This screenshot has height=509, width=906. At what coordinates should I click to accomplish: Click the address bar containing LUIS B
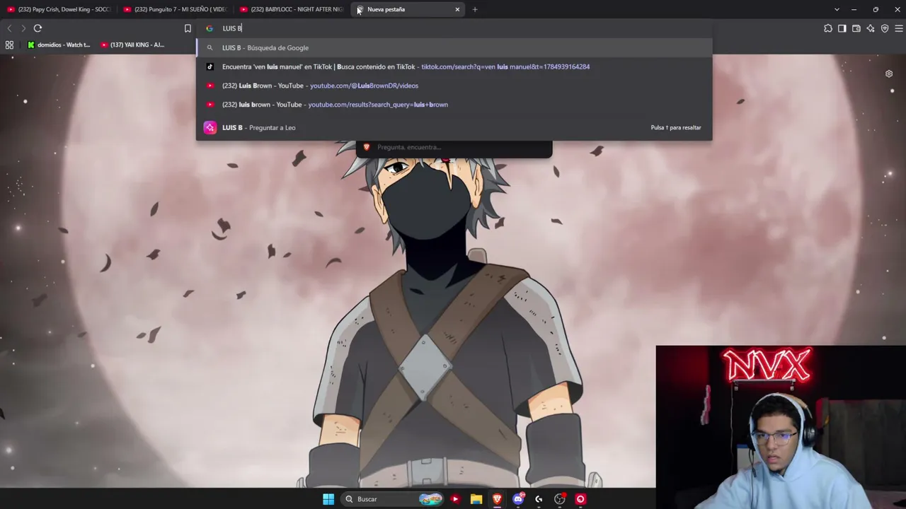(x=453, y=28)
